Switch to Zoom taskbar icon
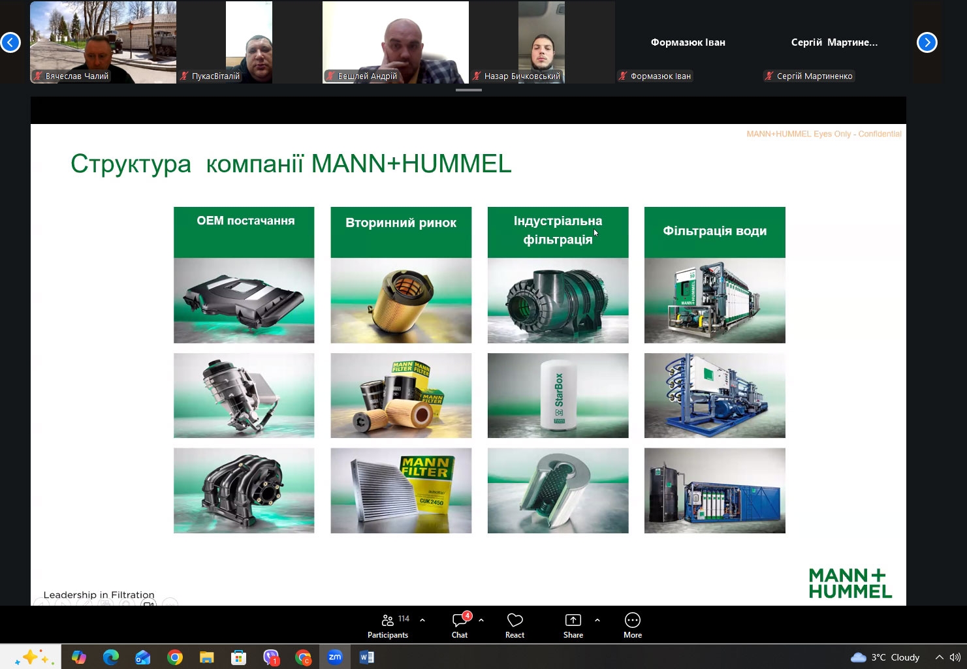Viewport: 967px width, 669px height. point(335,657)
